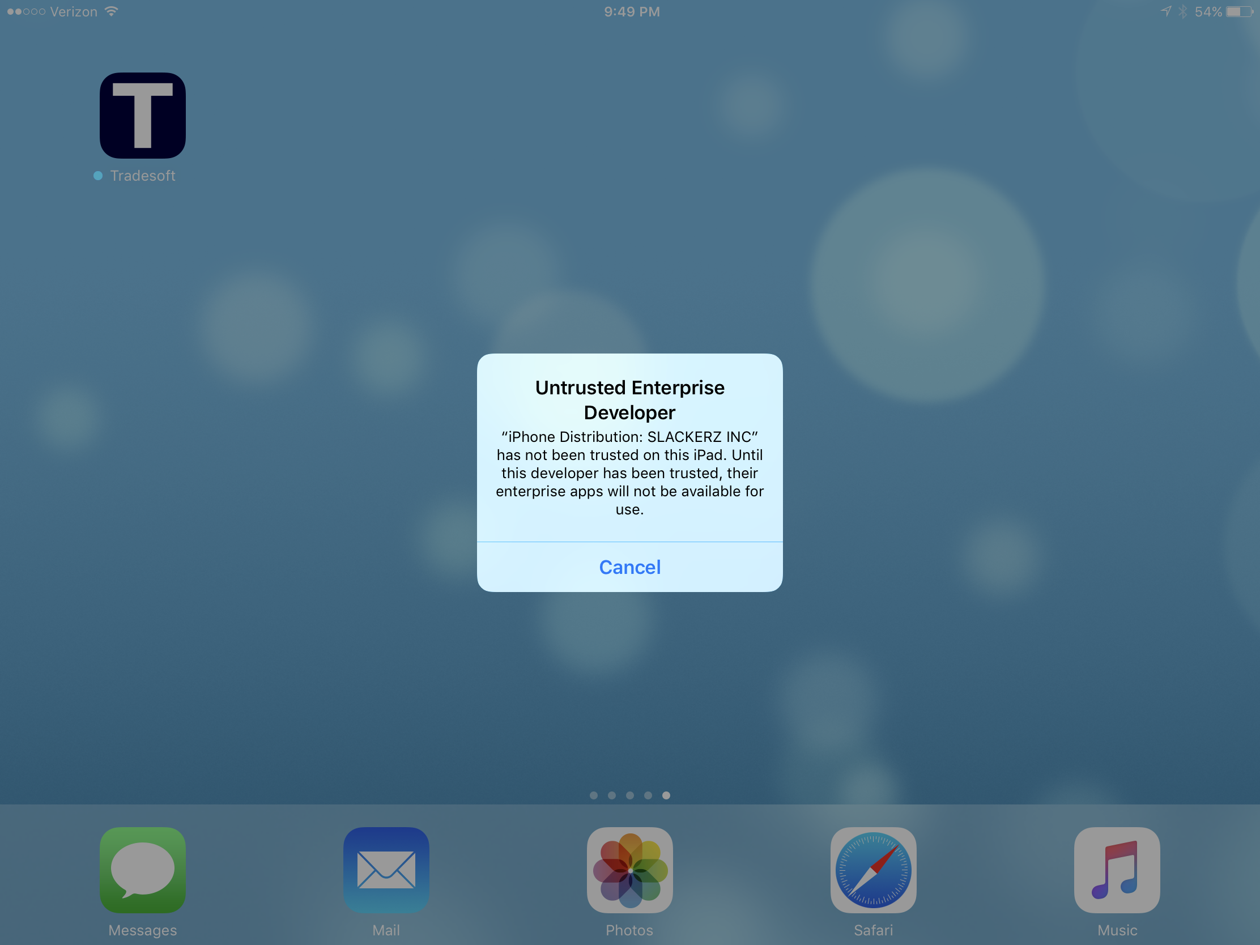Tap the Bluetooth status icon

(x=1182, y=11)
